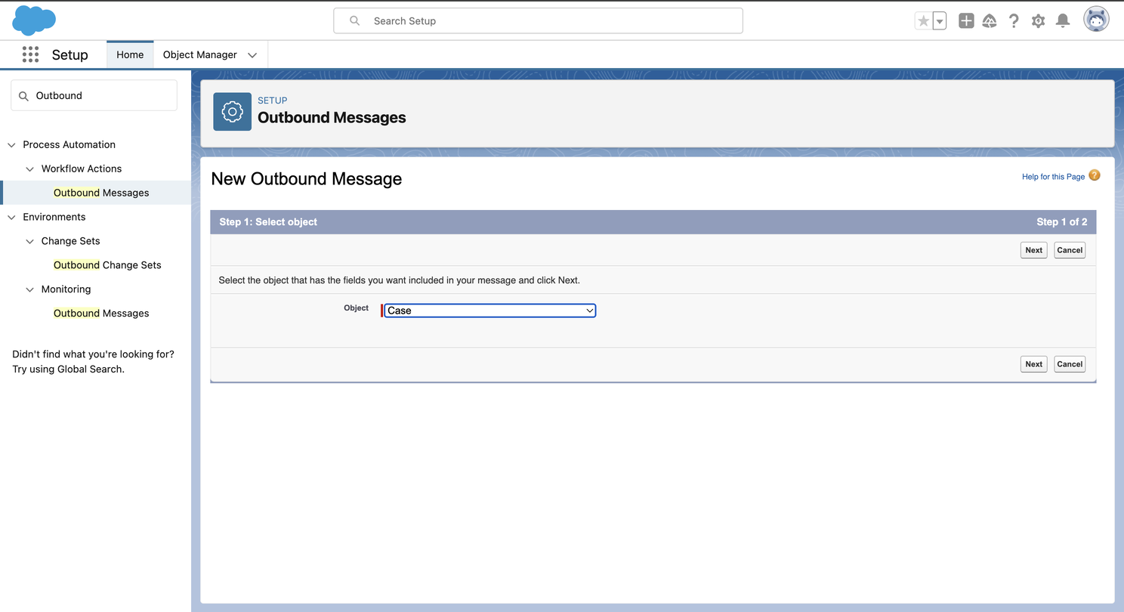Click the orange help icon beside Help for this Page

1094,175
